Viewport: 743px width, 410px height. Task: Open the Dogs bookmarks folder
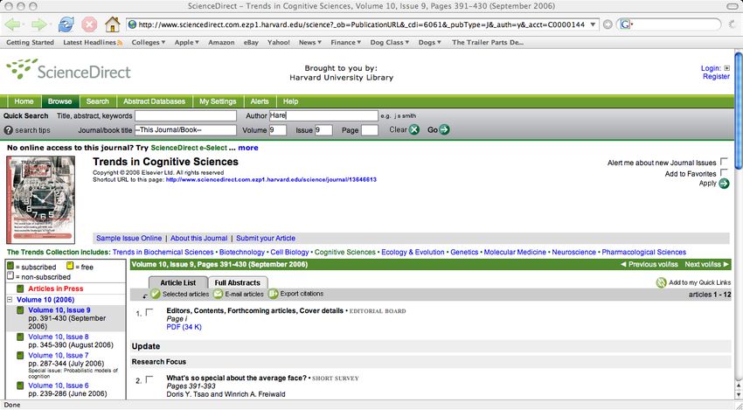tap(430, 43)
